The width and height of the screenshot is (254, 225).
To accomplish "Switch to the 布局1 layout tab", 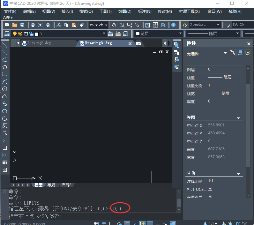I will [x=52, y=185].
